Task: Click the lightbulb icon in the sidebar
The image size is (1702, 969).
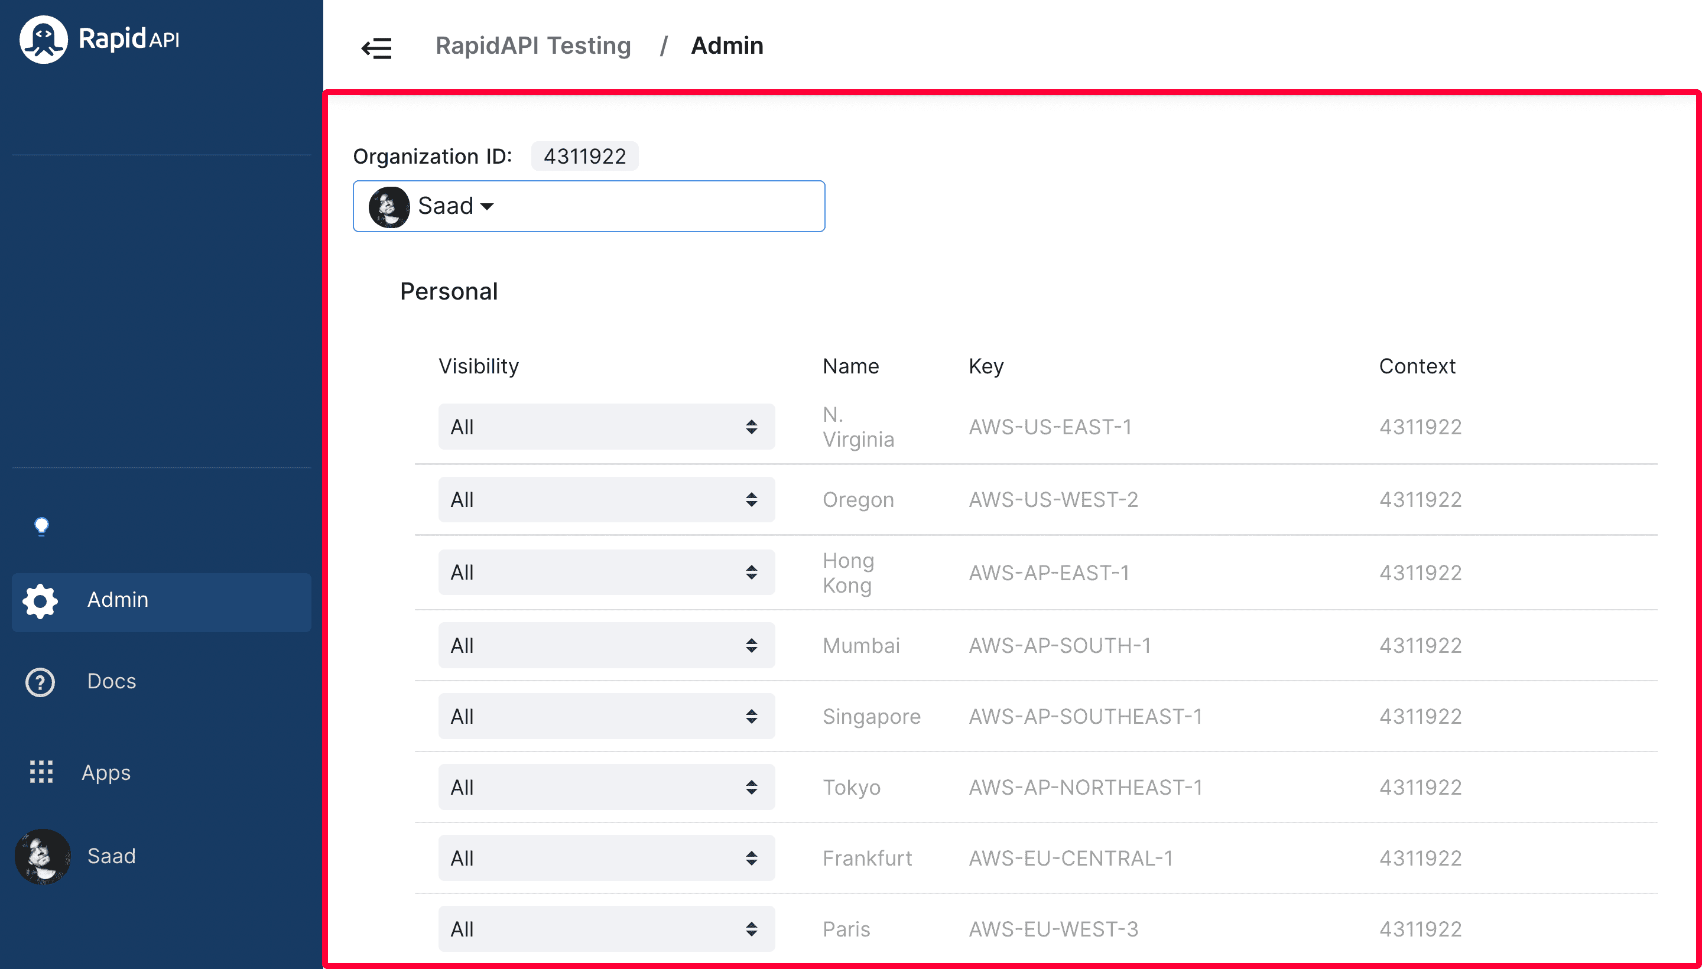Action: (41, 526)
